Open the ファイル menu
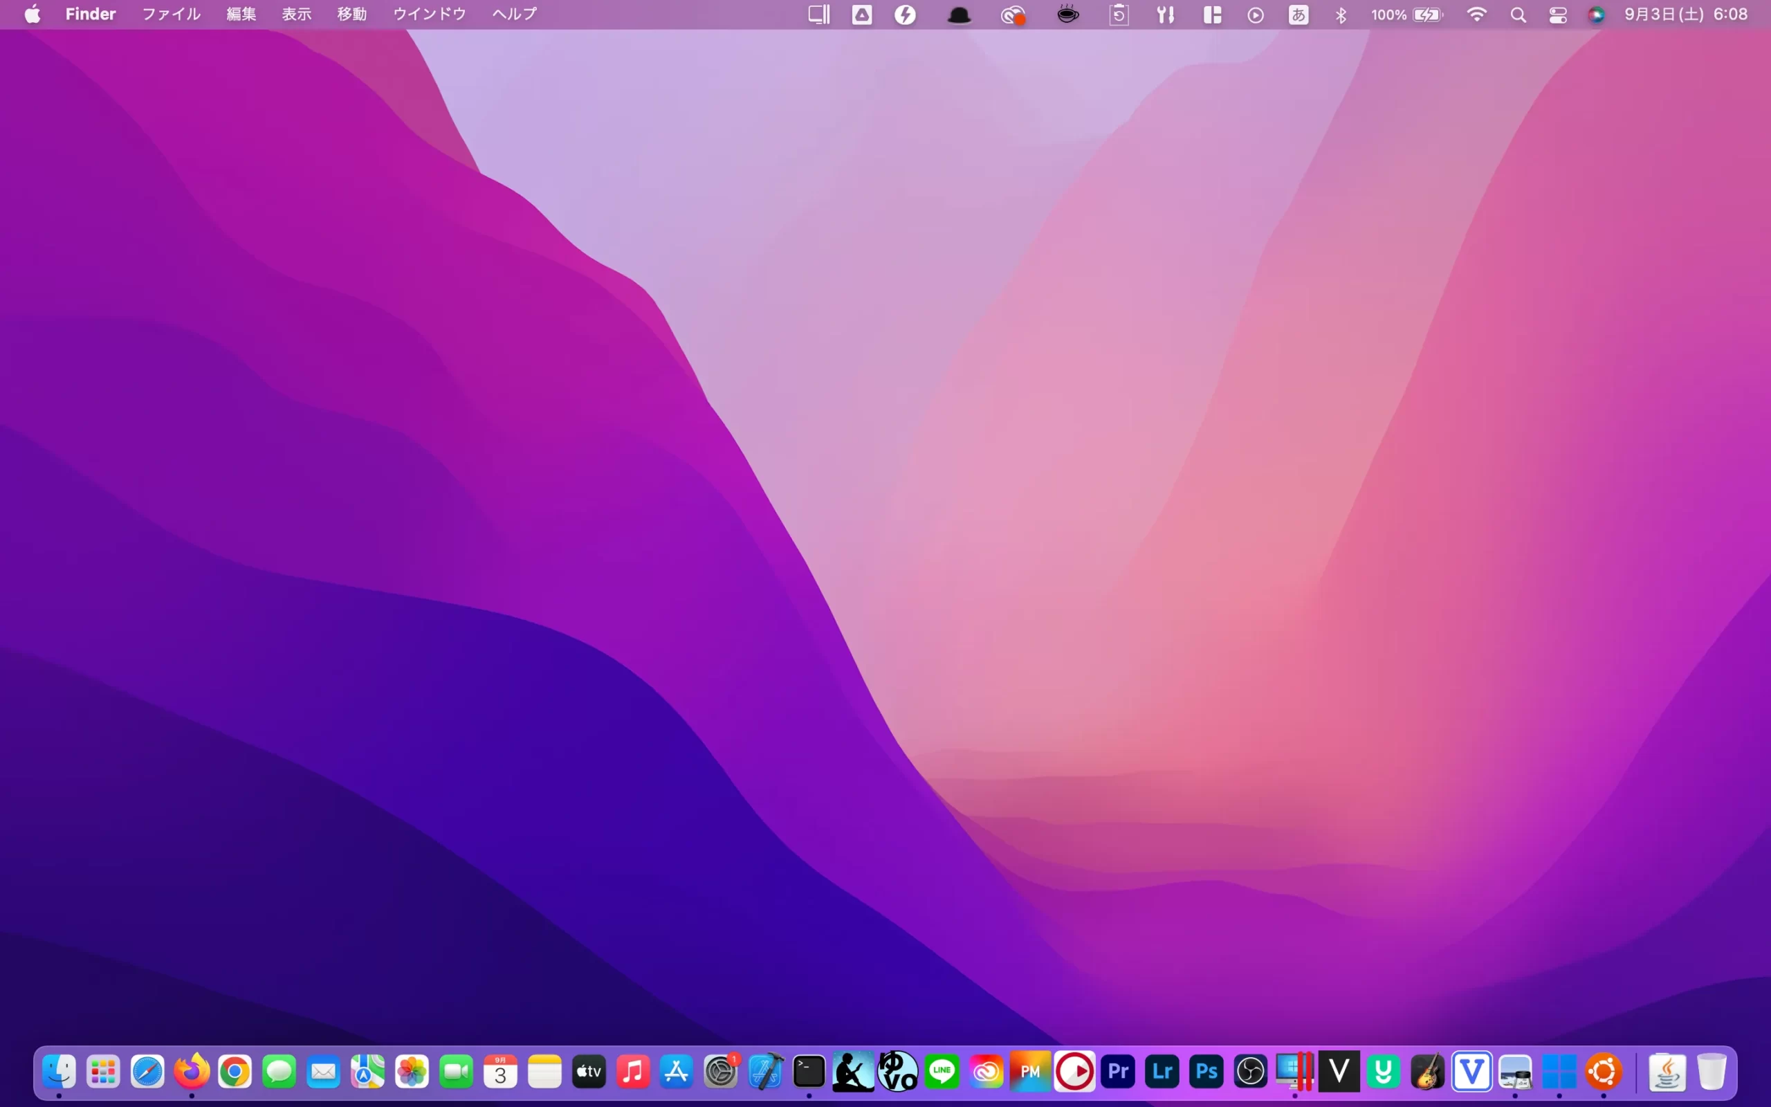This screenshot has height=1107, width=1771. [172, 14]
